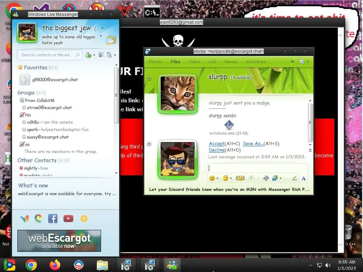Open the MSN butterfly icon
Screen dimensions: 363x272
[x=24, y=219]
